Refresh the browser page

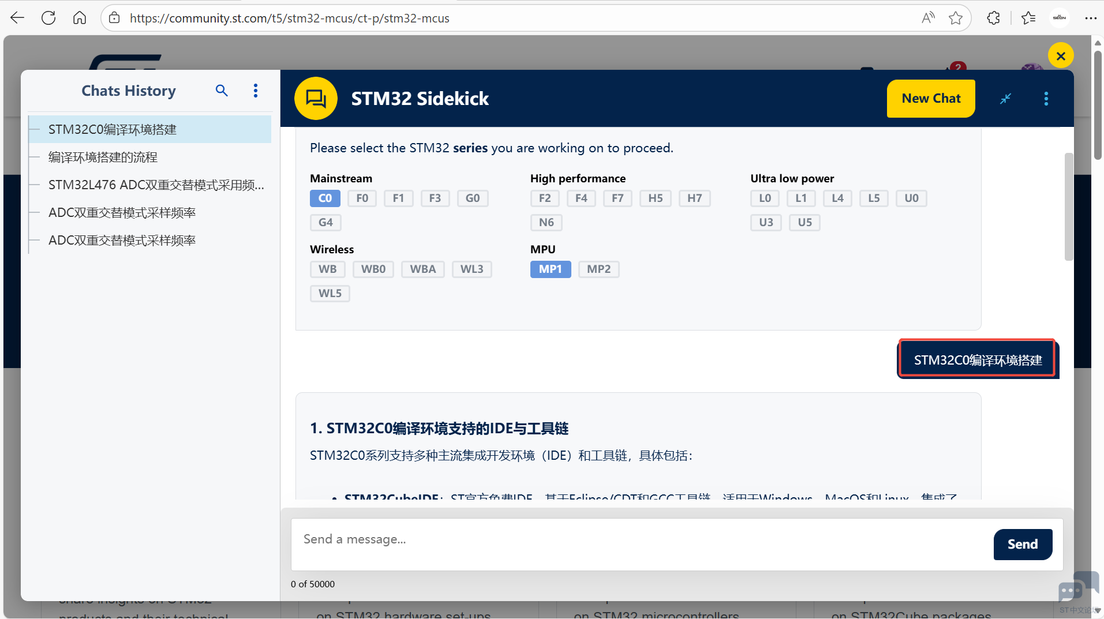pyautogui.click(x=48, y=18)
